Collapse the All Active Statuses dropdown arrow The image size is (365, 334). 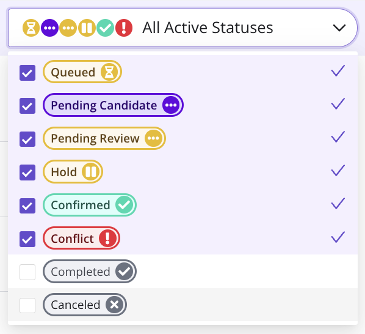339,28
